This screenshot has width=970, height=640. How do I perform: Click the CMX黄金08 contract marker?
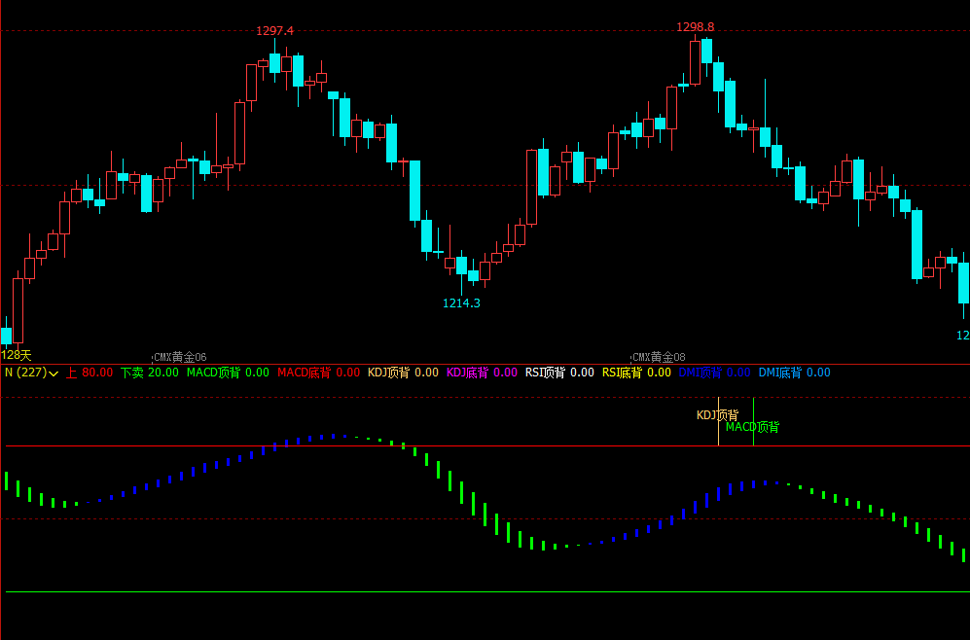(659, 357)
